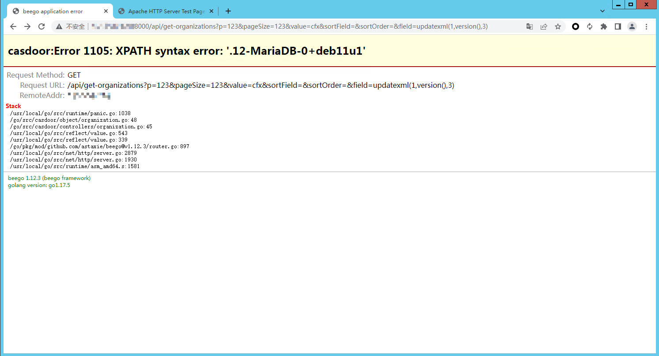659x356 pixels.
Task: Go forward to the next page
Action: (27, 26)
